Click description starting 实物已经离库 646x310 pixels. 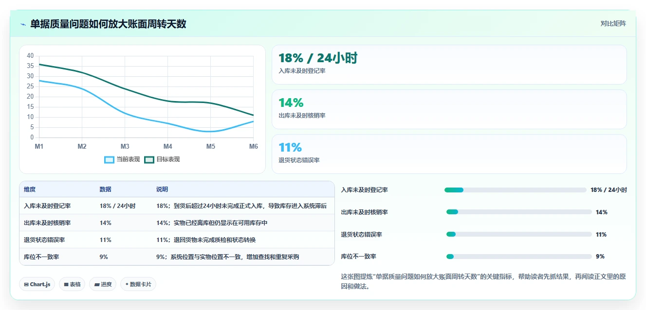click(212, 223)
